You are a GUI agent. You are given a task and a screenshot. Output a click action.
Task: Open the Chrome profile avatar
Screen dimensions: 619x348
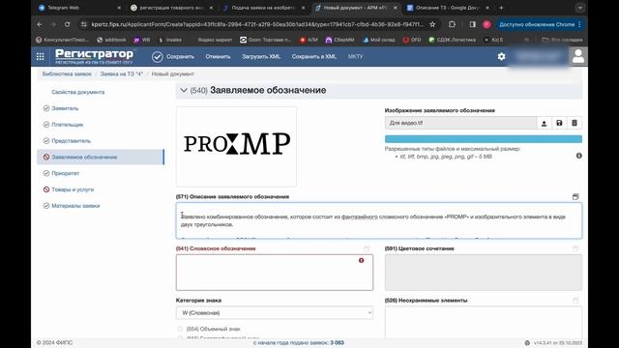[486, 24]
